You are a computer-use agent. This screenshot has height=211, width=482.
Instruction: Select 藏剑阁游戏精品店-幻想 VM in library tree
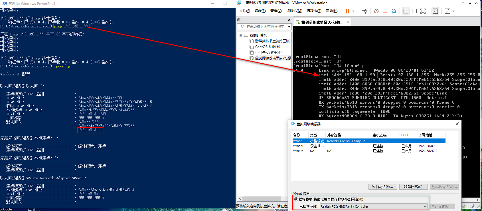pos(270,58)
